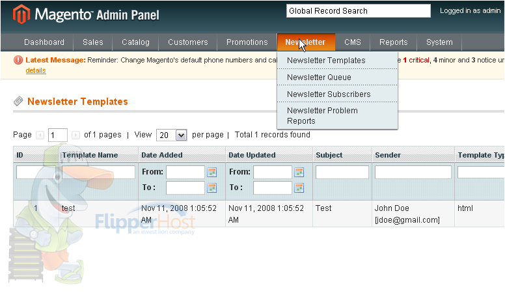Expand the per page view dropdown
The width and height of the screenshot is (505, 293).
171,135
